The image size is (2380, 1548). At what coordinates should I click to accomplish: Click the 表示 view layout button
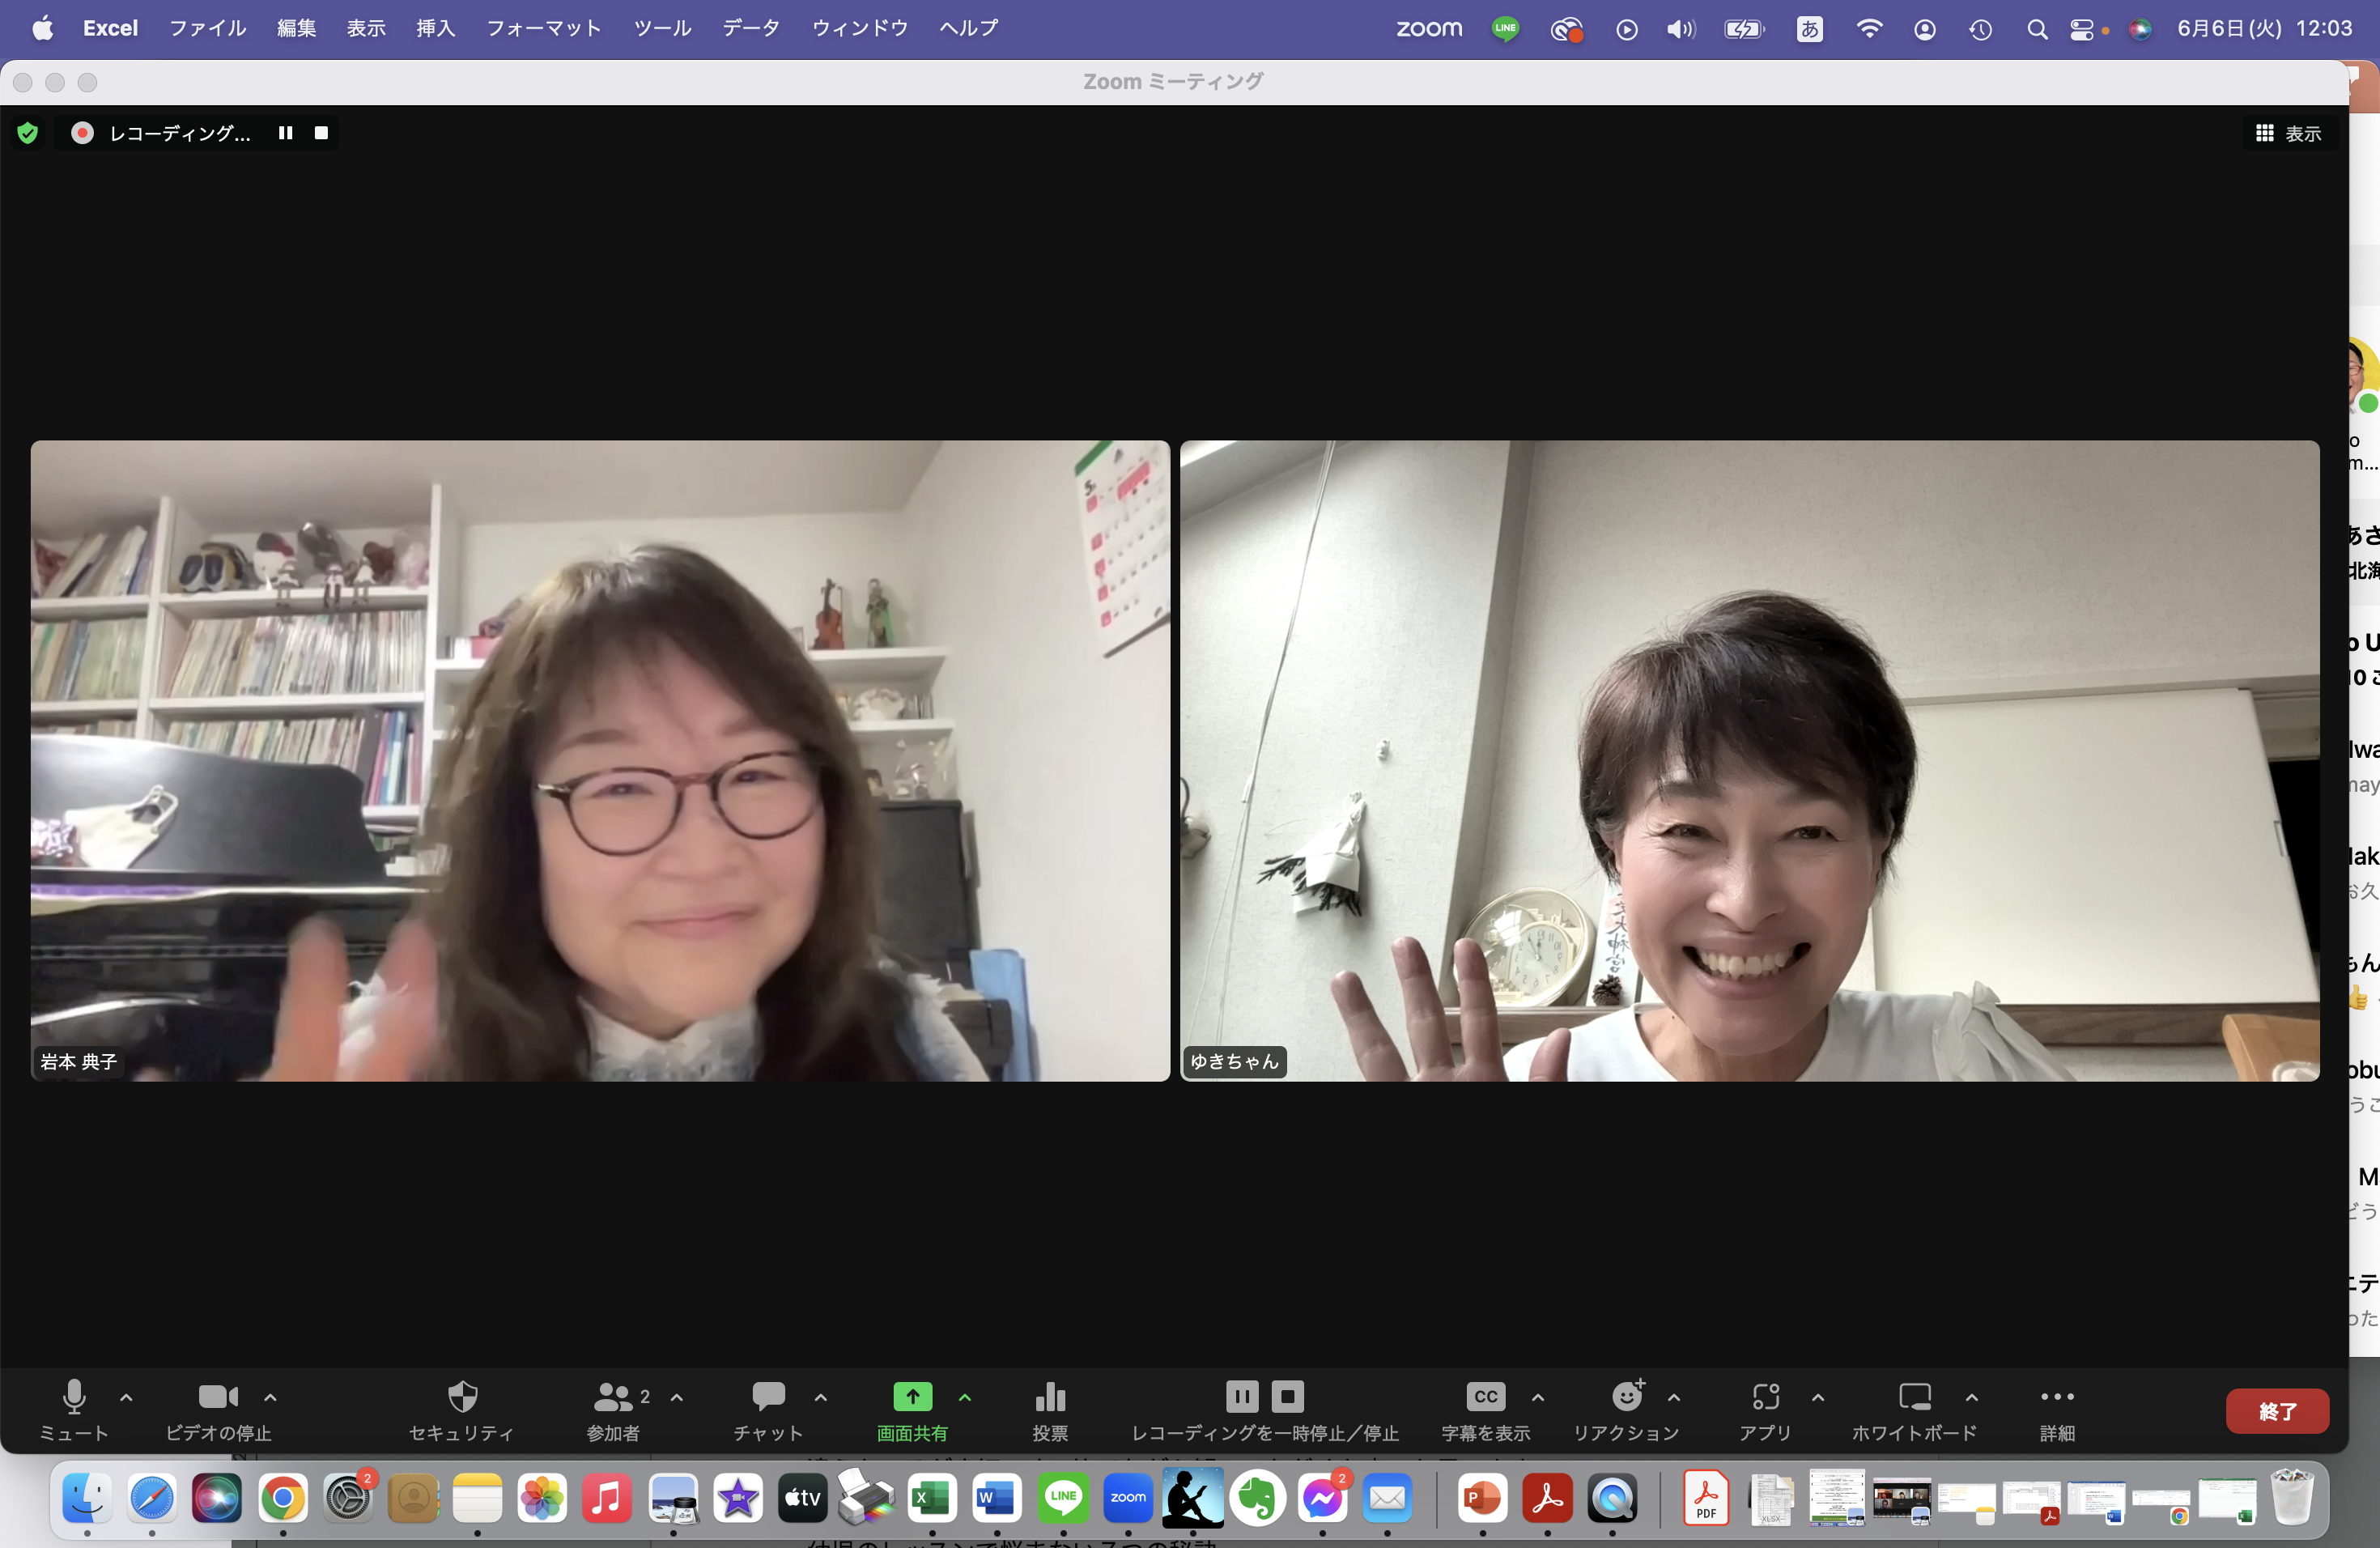2289,133
